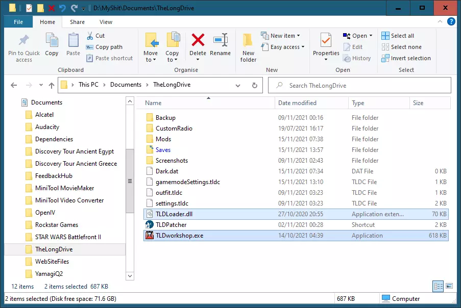Image resolution: width=461 pixels, height=308 pixels.
Task: Click the refresh button beside address bar
Action: (x=255, y=85)
